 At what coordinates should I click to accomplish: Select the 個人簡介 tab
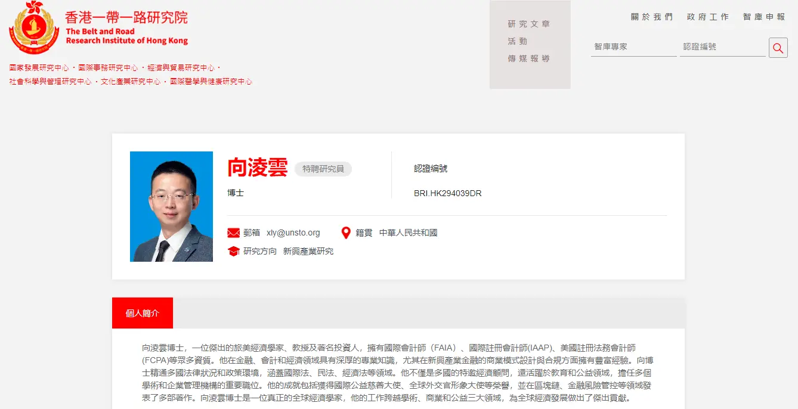[143, 313]
